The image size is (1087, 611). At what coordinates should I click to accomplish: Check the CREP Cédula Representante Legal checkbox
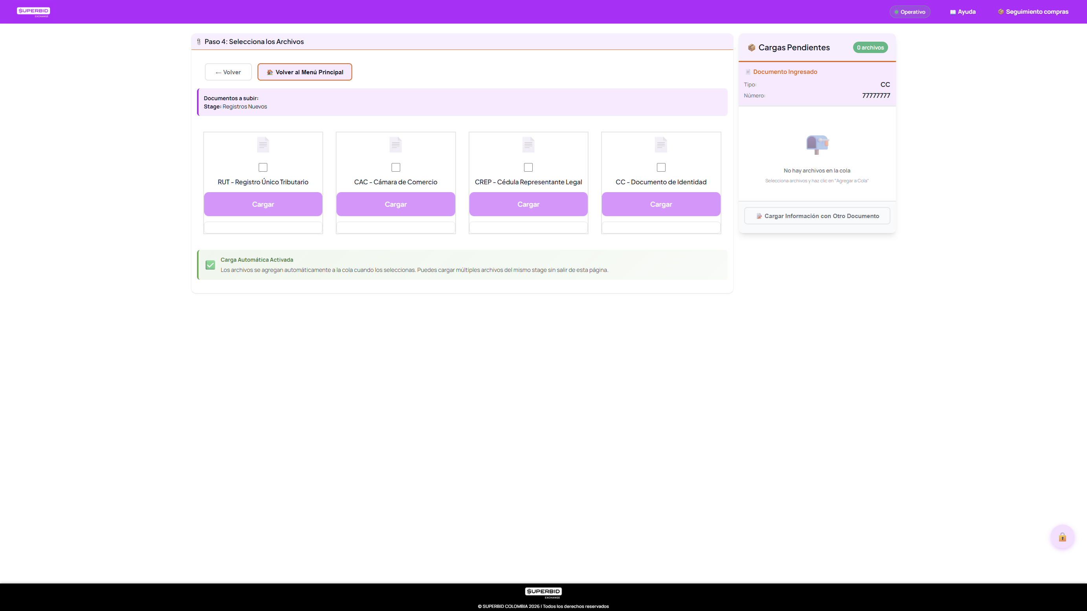(528, 167)
